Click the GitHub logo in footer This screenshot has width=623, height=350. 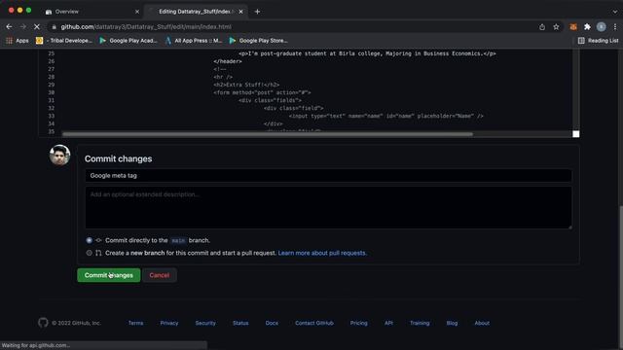[x=43, y=323]
